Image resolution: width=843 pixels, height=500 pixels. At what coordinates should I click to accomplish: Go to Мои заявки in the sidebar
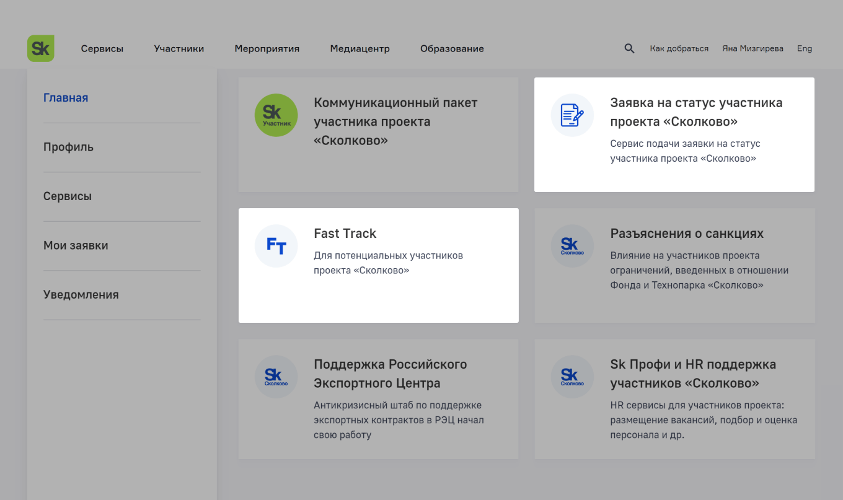(76, 245)
